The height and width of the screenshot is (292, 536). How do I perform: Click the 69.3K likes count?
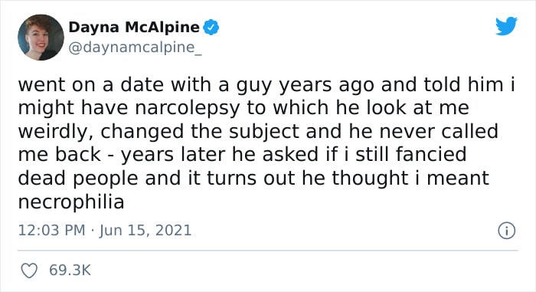click(70, 270)
